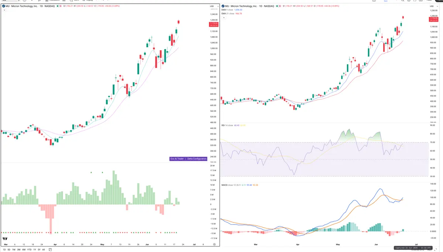Click the 70.00 level on RSI scale
443x252 pixels.
click(432, 142)
